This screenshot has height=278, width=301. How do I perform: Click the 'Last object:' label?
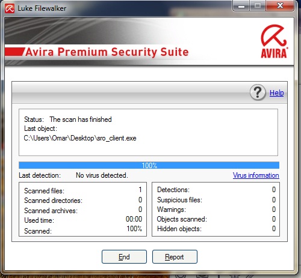(x=40, y=128)
